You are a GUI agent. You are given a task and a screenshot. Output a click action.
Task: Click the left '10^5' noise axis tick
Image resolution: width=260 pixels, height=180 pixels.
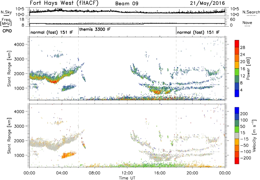tap(20, 9)
